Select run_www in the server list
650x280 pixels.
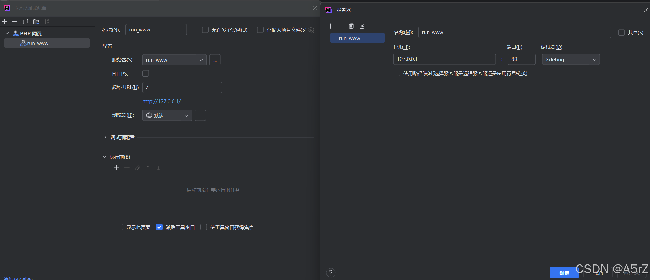tap(357, 38)
